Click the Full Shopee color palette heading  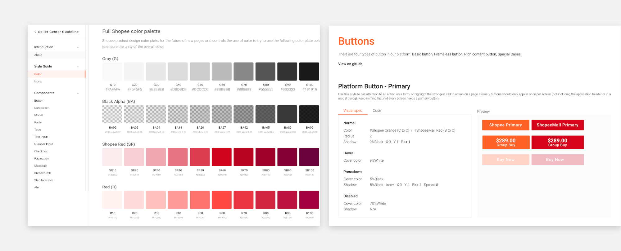click(x=131, y=31)
